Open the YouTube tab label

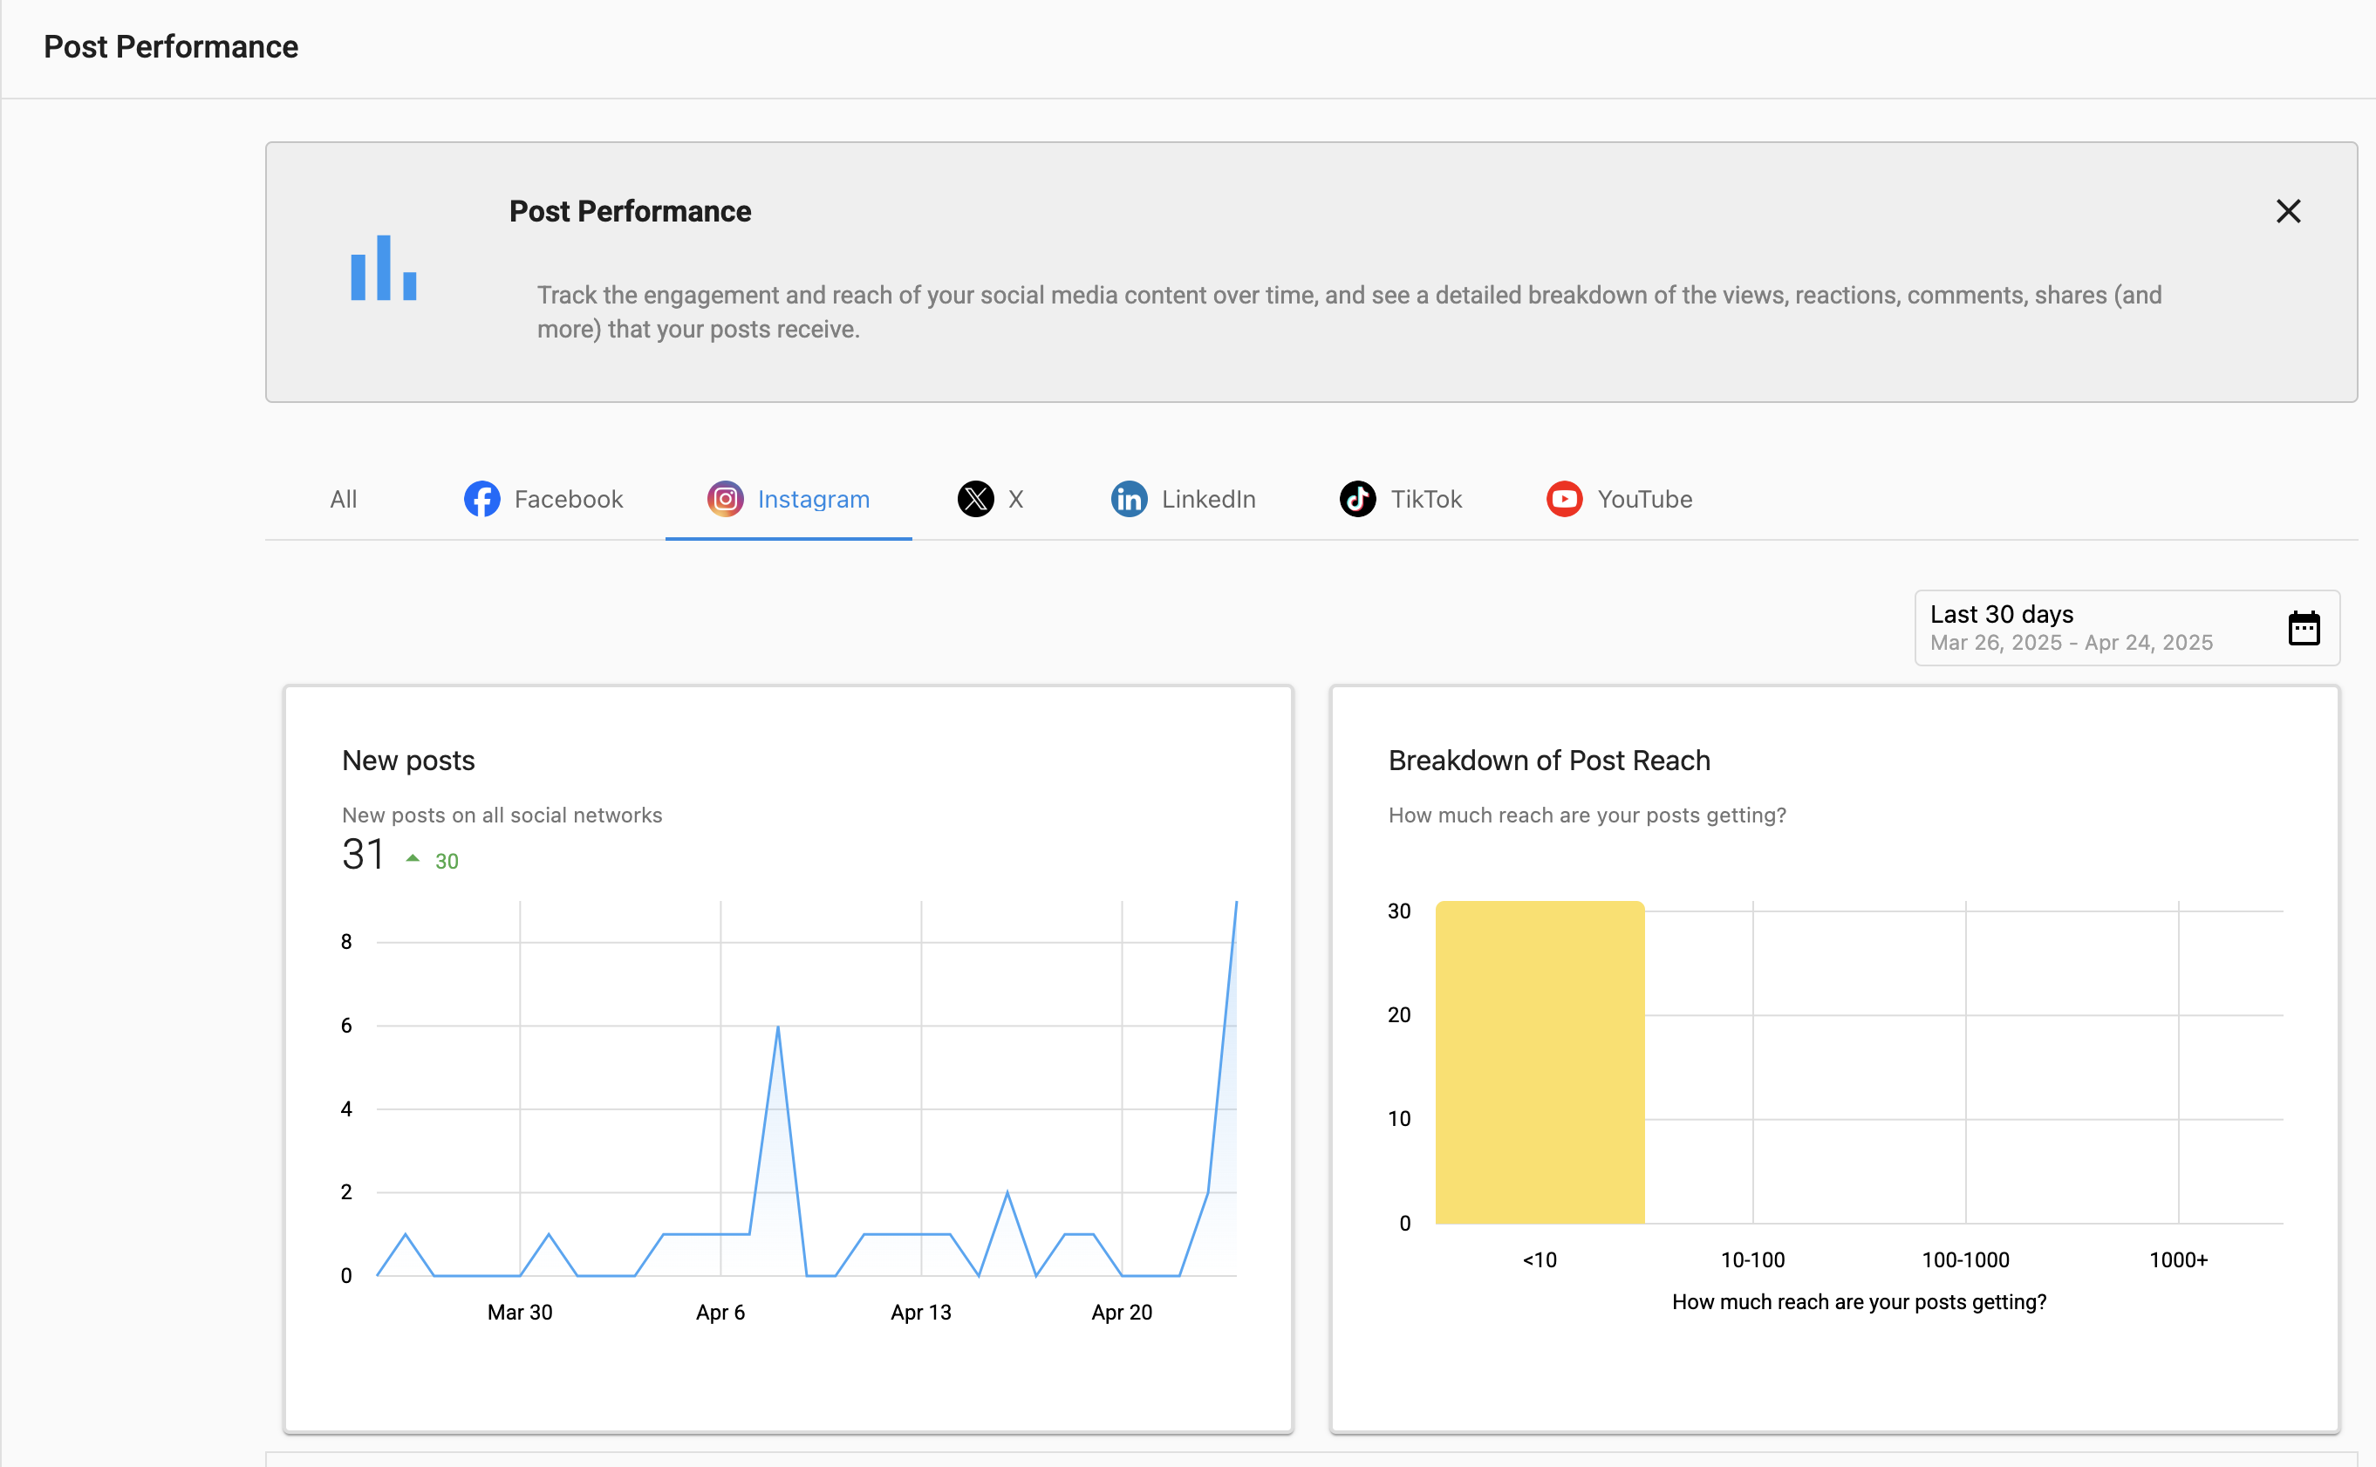tap(1644, 499)
